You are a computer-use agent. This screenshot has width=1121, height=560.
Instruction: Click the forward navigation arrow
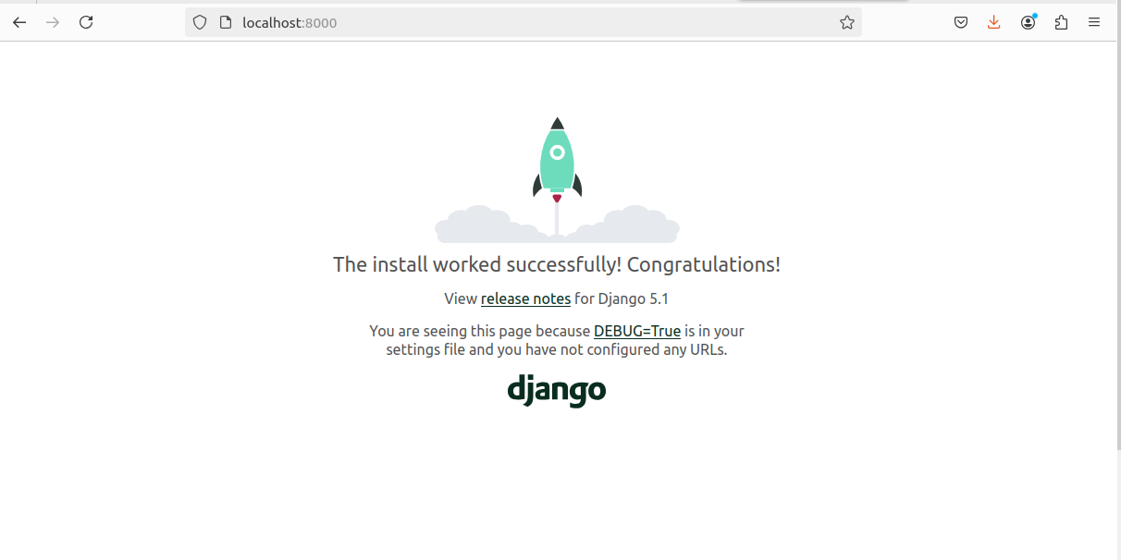coord(53,22)
